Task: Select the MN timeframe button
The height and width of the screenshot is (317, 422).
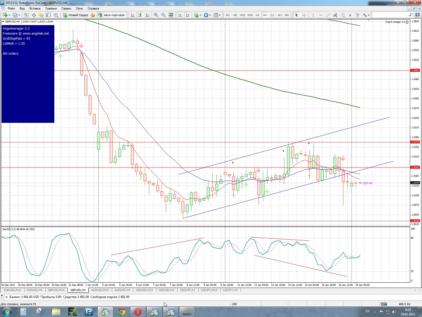Action: click(287, 15)
